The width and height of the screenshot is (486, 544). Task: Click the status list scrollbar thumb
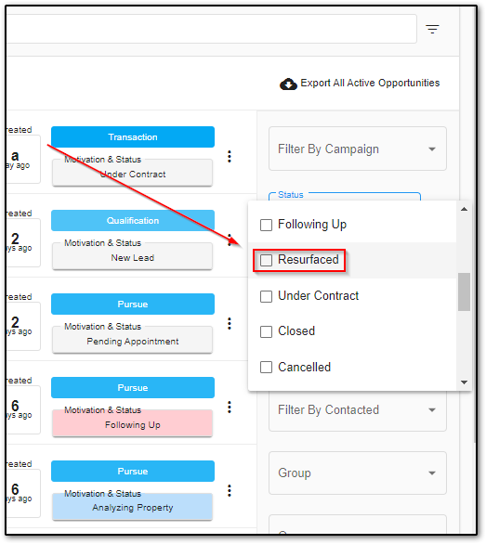click(x=464, y=292)
